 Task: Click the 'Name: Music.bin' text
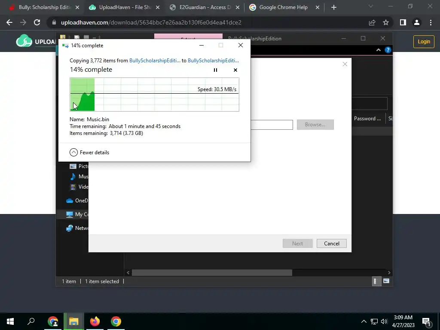[x=89, y=119]
